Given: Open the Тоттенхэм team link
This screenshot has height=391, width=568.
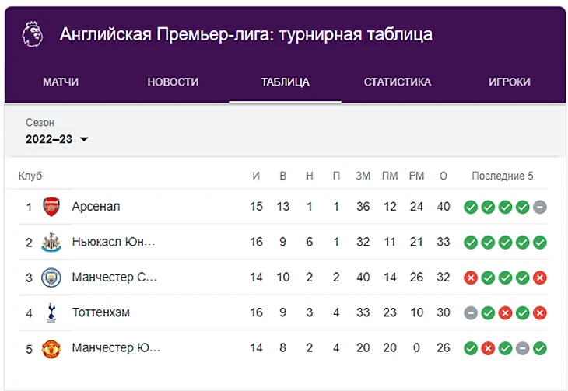Looking at the screenshot, I should [x=100, y=312].
